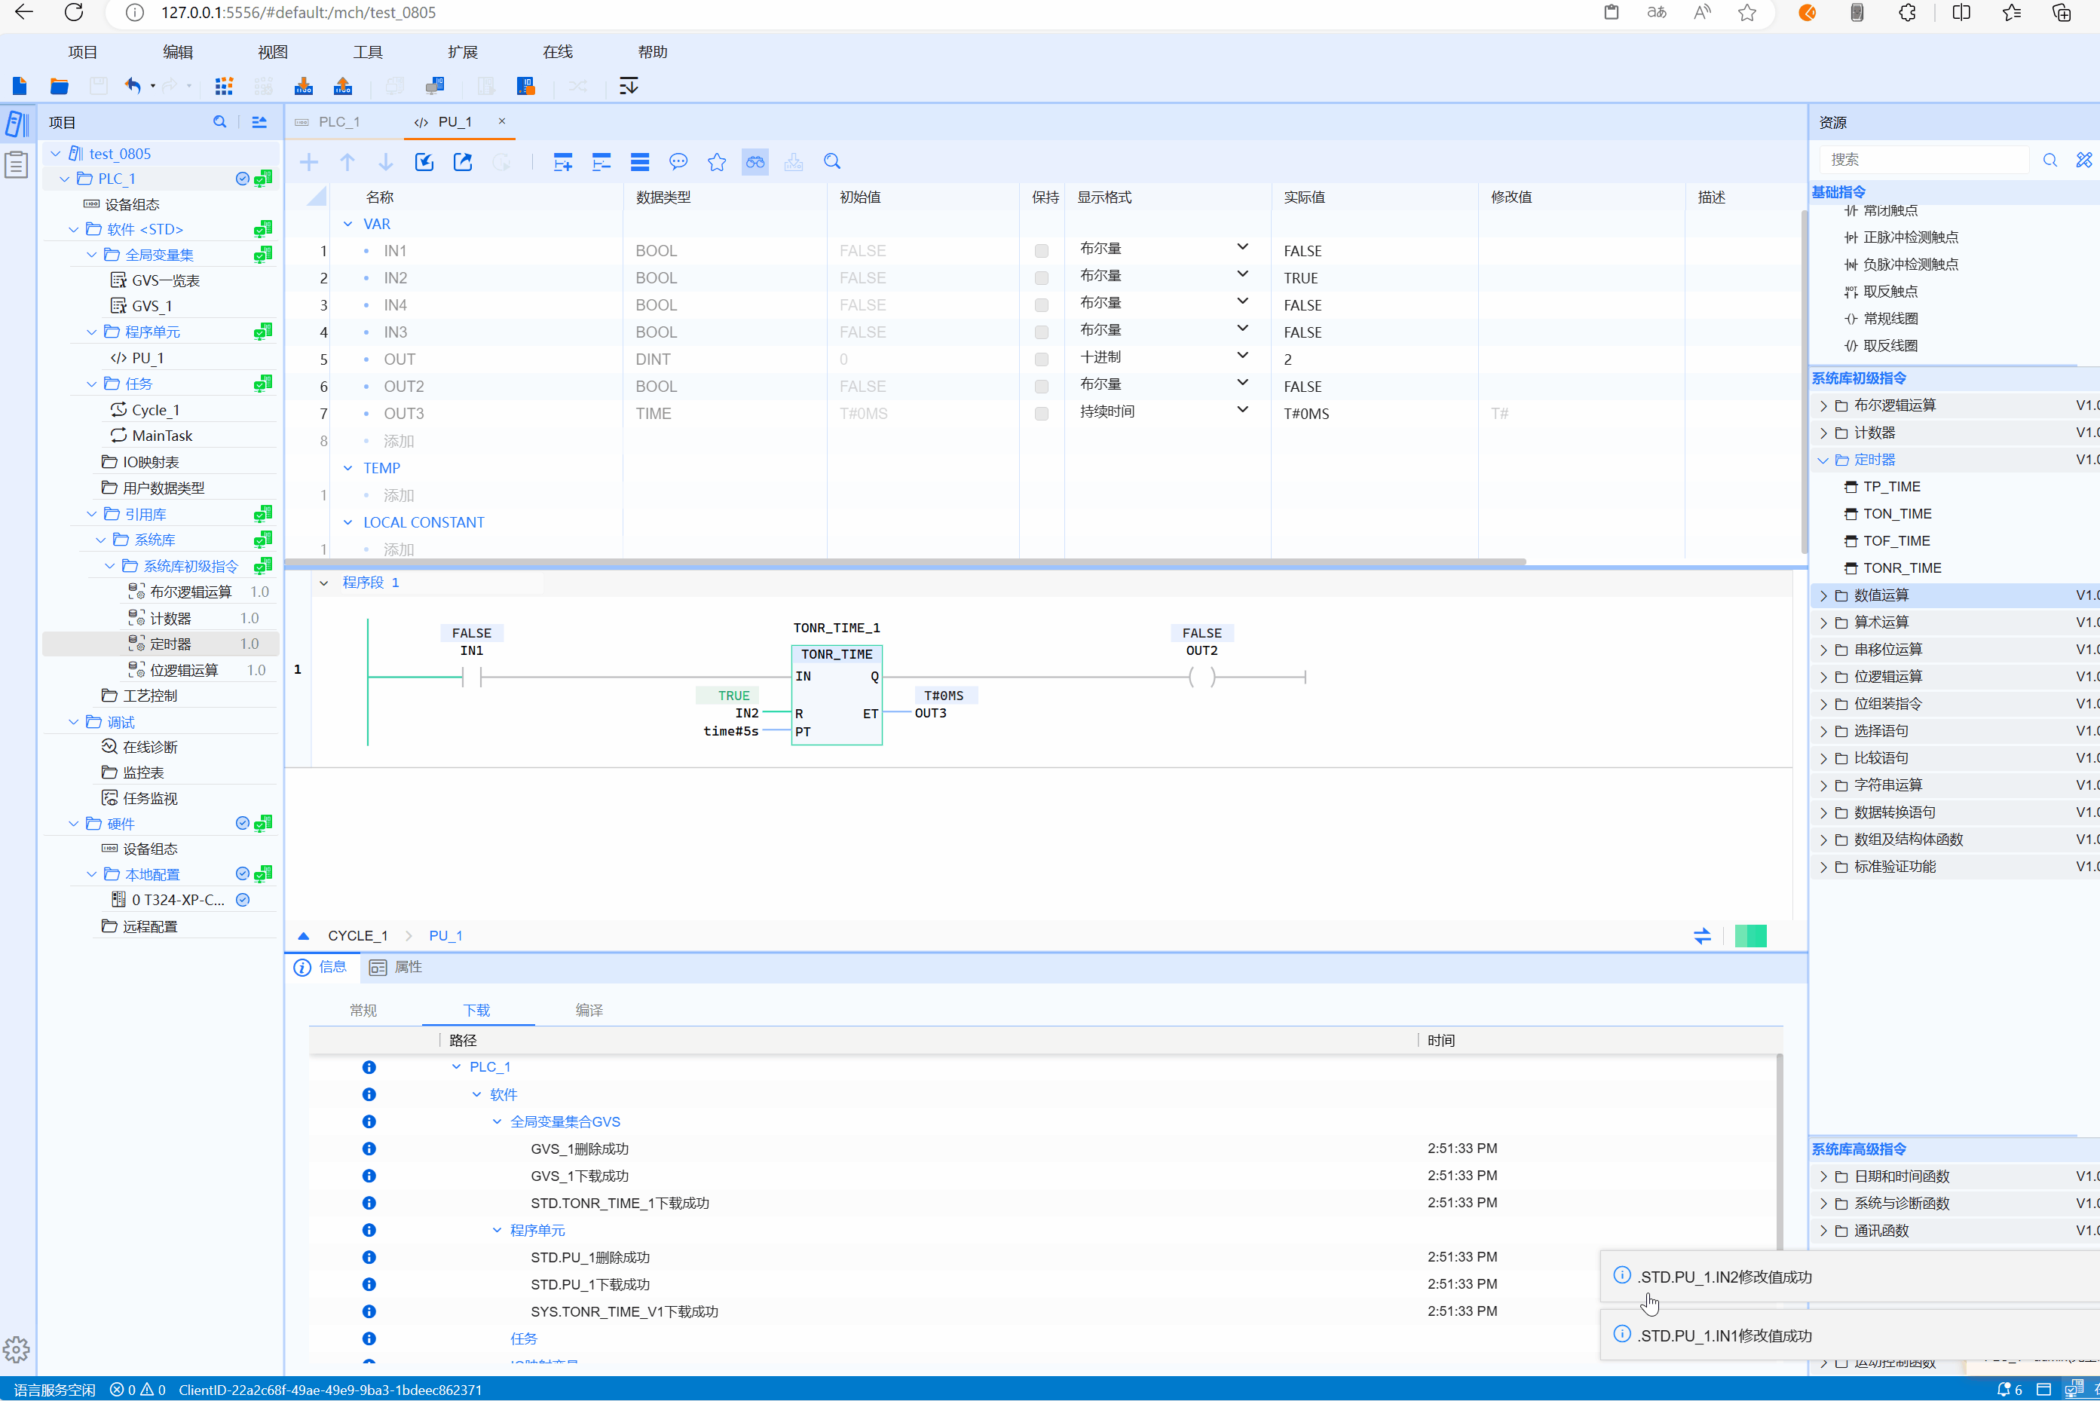Toggle retain checkbox for OUT variable
The width and height of the screenshot is (2100, 1401).
[1041, 359]
